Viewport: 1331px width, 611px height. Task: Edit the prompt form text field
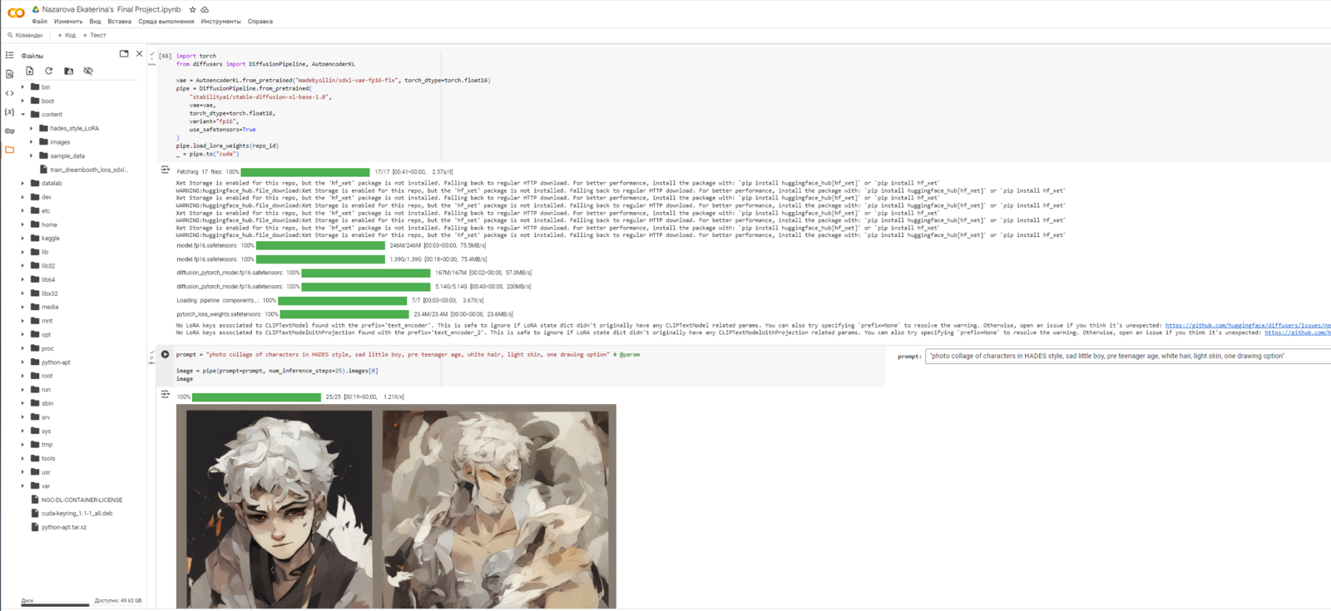[1128, 356]
